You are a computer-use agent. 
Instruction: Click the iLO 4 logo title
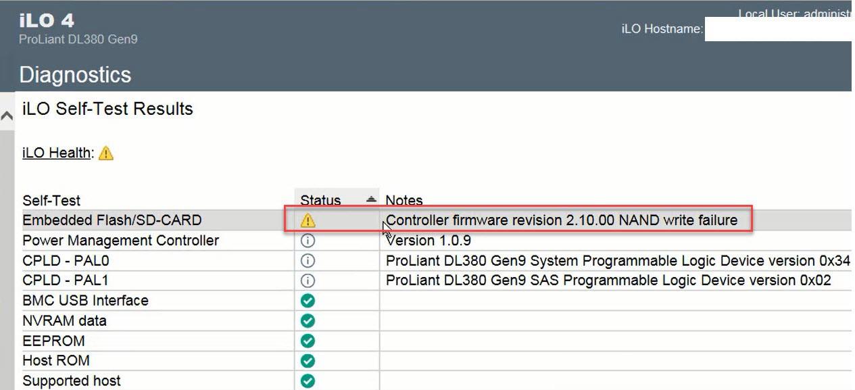click(47, 21)
